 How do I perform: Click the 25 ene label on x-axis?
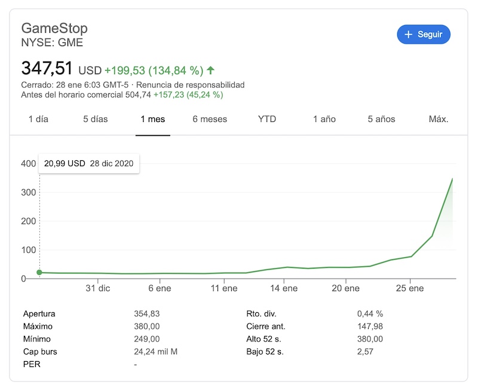click(x=410, y=288)
